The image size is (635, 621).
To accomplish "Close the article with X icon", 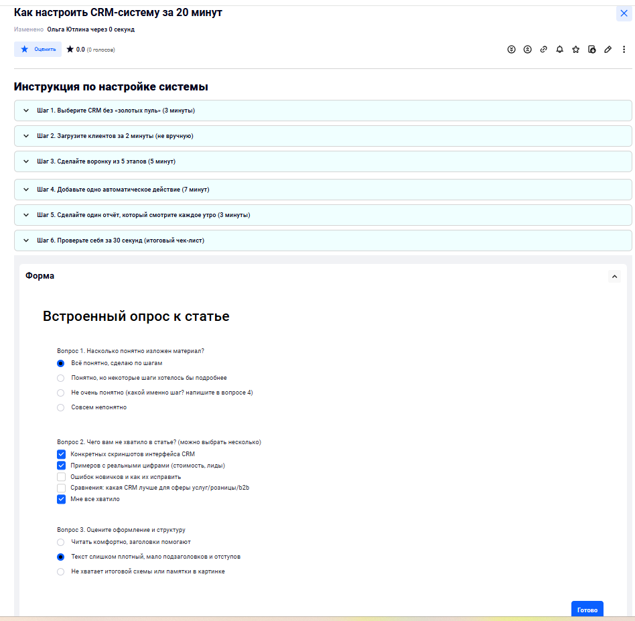I will pos(624,13).
